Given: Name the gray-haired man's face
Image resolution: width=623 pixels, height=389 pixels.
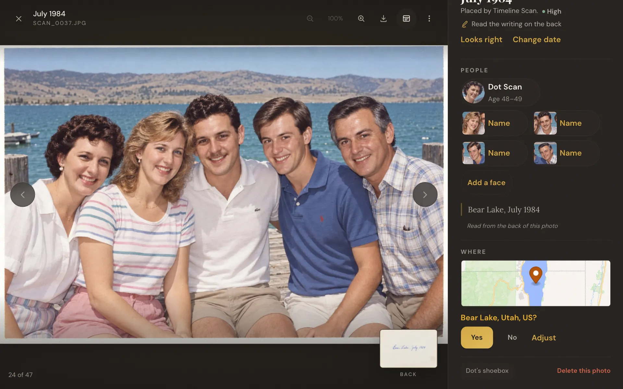Looking at the screenshot, I should (566, 153).
